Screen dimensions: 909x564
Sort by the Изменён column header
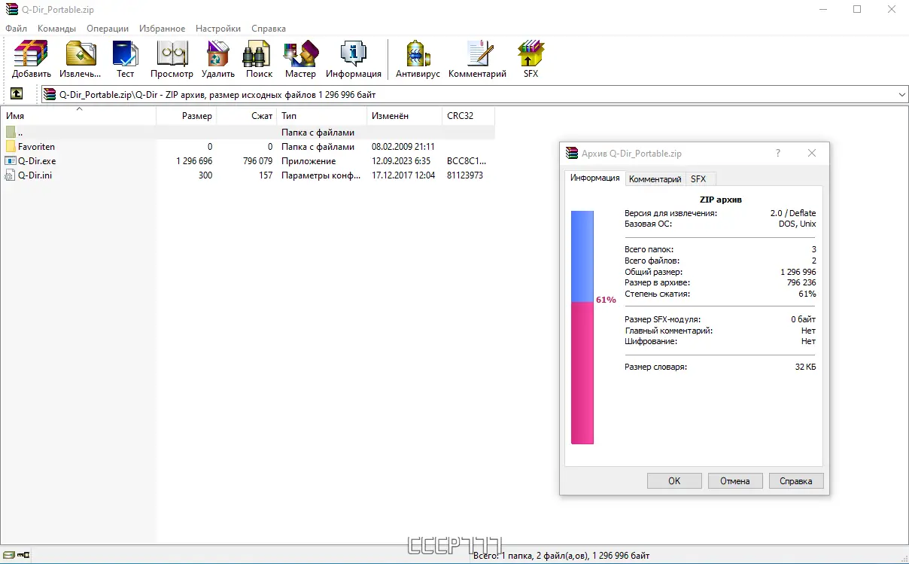pos(404,116)
